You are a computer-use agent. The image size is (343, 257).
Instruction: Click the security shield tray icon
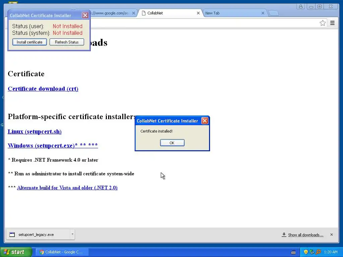pyautogui.click(x=306, y=252)
